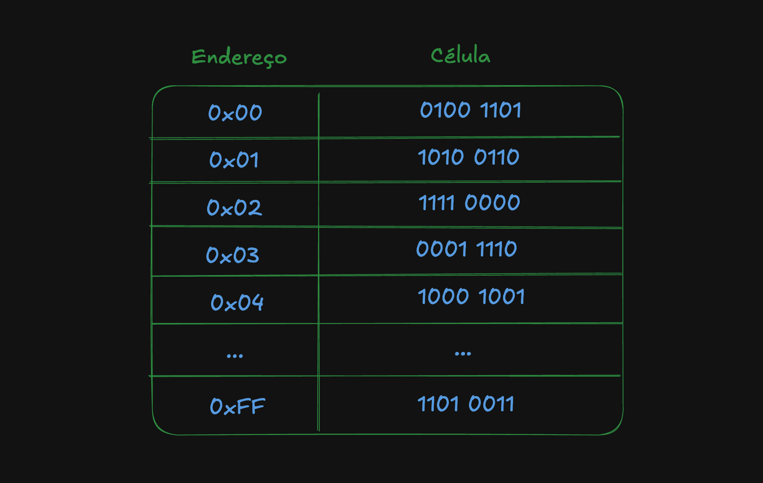The image size is (763, 483).
Task: Select address 0x00 cell
Action: tap(235, 112)
